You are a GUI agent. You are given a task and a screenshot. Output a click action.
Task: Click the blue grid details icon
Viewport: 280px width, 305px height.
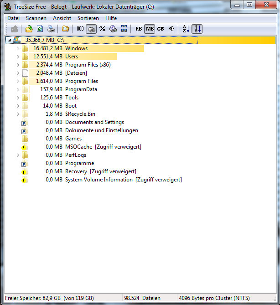pyautogui.click(x=124, y=29)
